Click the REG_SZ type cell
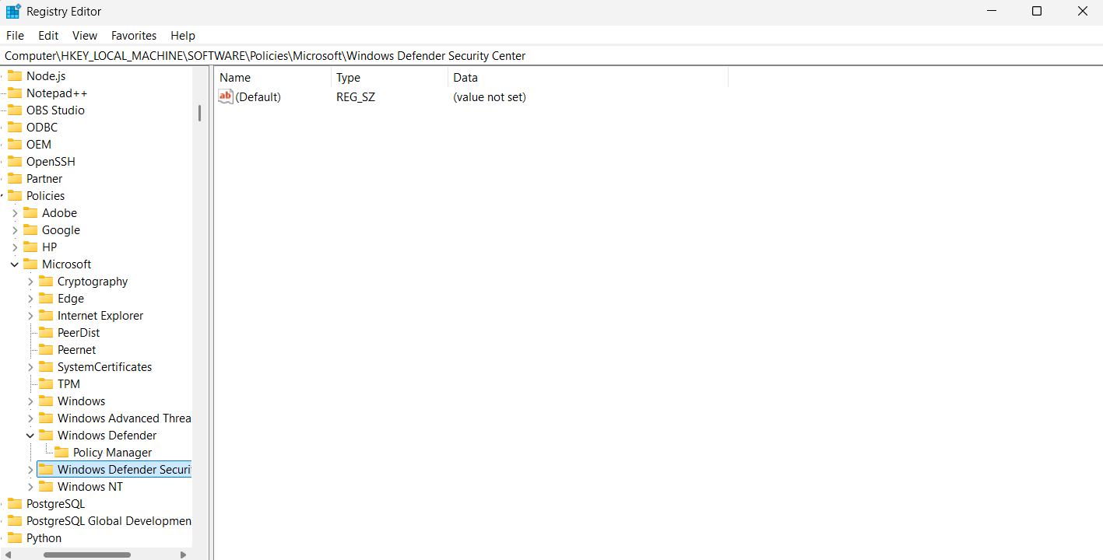 pyautogui.click(x=356, y=97)
